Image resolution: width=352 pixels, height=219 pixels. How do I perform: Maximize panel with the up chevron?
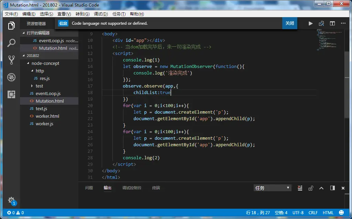tap(321, 188)
